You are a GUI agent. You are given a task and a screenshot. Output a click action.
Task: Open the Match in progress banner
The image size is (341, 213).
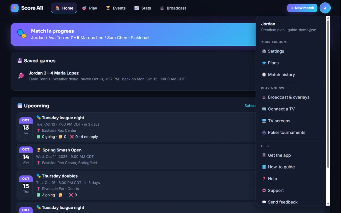[133, 34]
